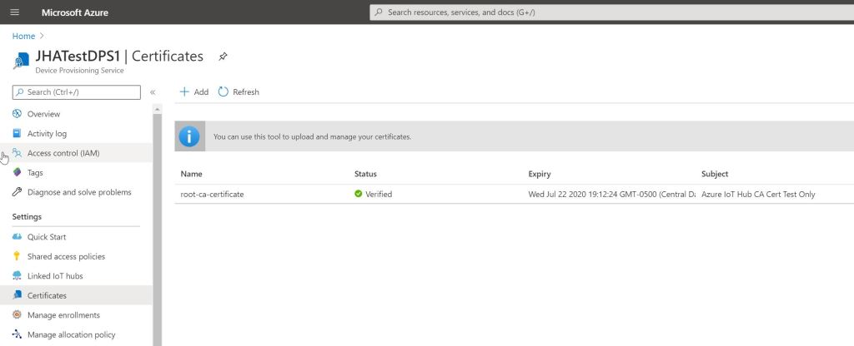This screenshot has height=346, width=854.
Task: Open the root-ca-certificate entry
Action: [x=212, y=194]
